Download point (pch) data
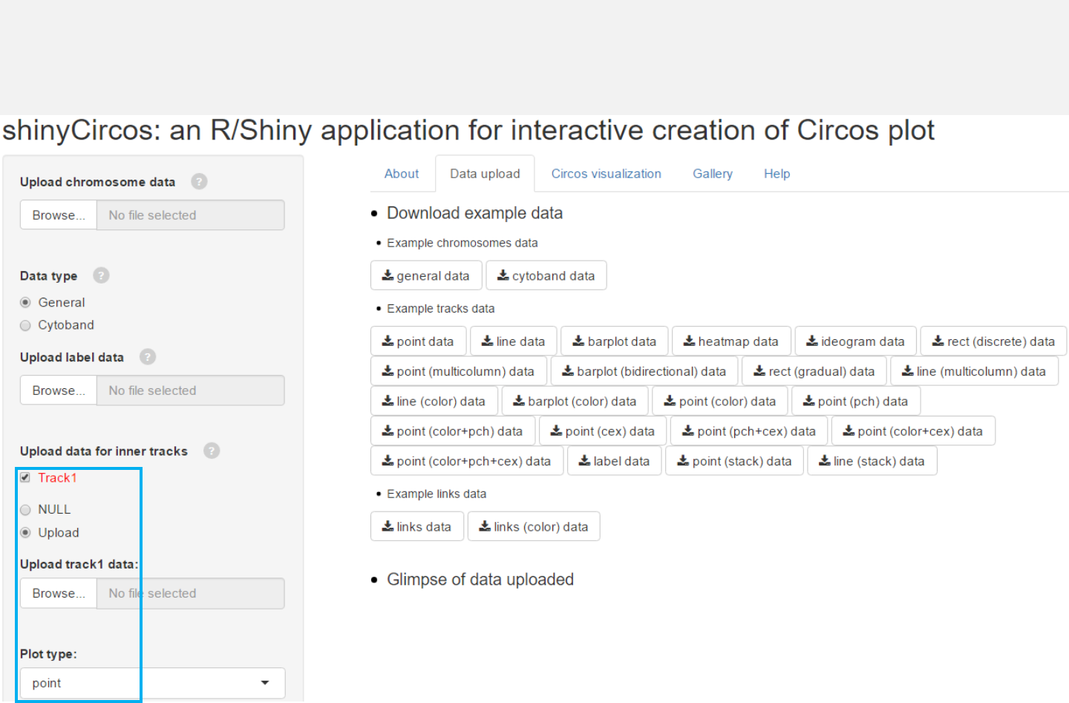Image resolution: width=1069 pixels, height=703 pixels. 856,402
